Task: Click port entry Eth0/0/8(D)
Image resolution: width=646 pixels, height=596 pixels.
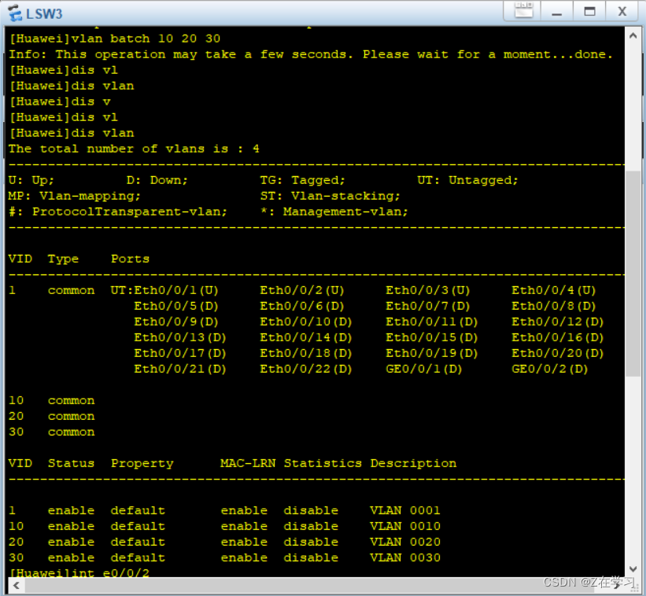Action: pyautogui.click(x=554, y=306)
